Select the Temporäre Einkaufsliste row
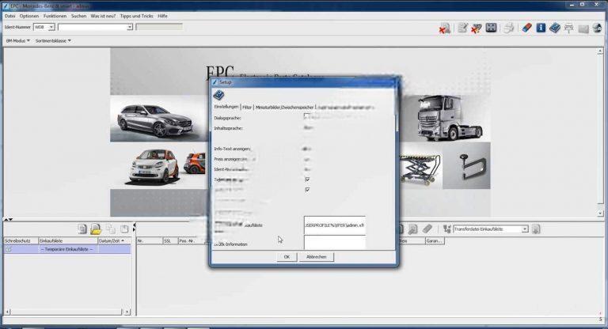 tap(67, 249)
